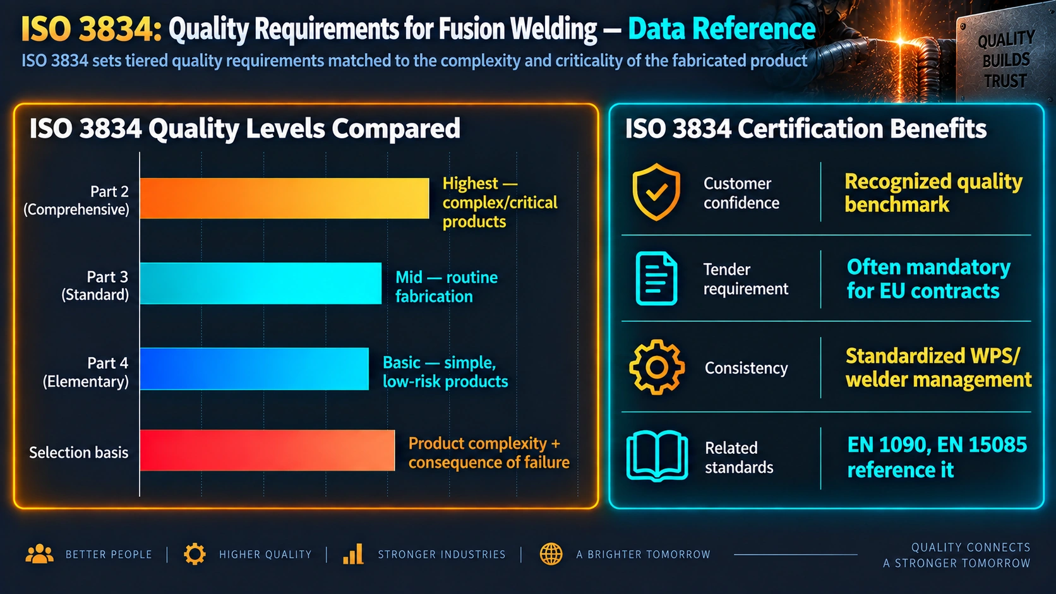Select 'Highest — complex/critical products' bar caption
The image size is (1056, 594).
click(500, 202)
